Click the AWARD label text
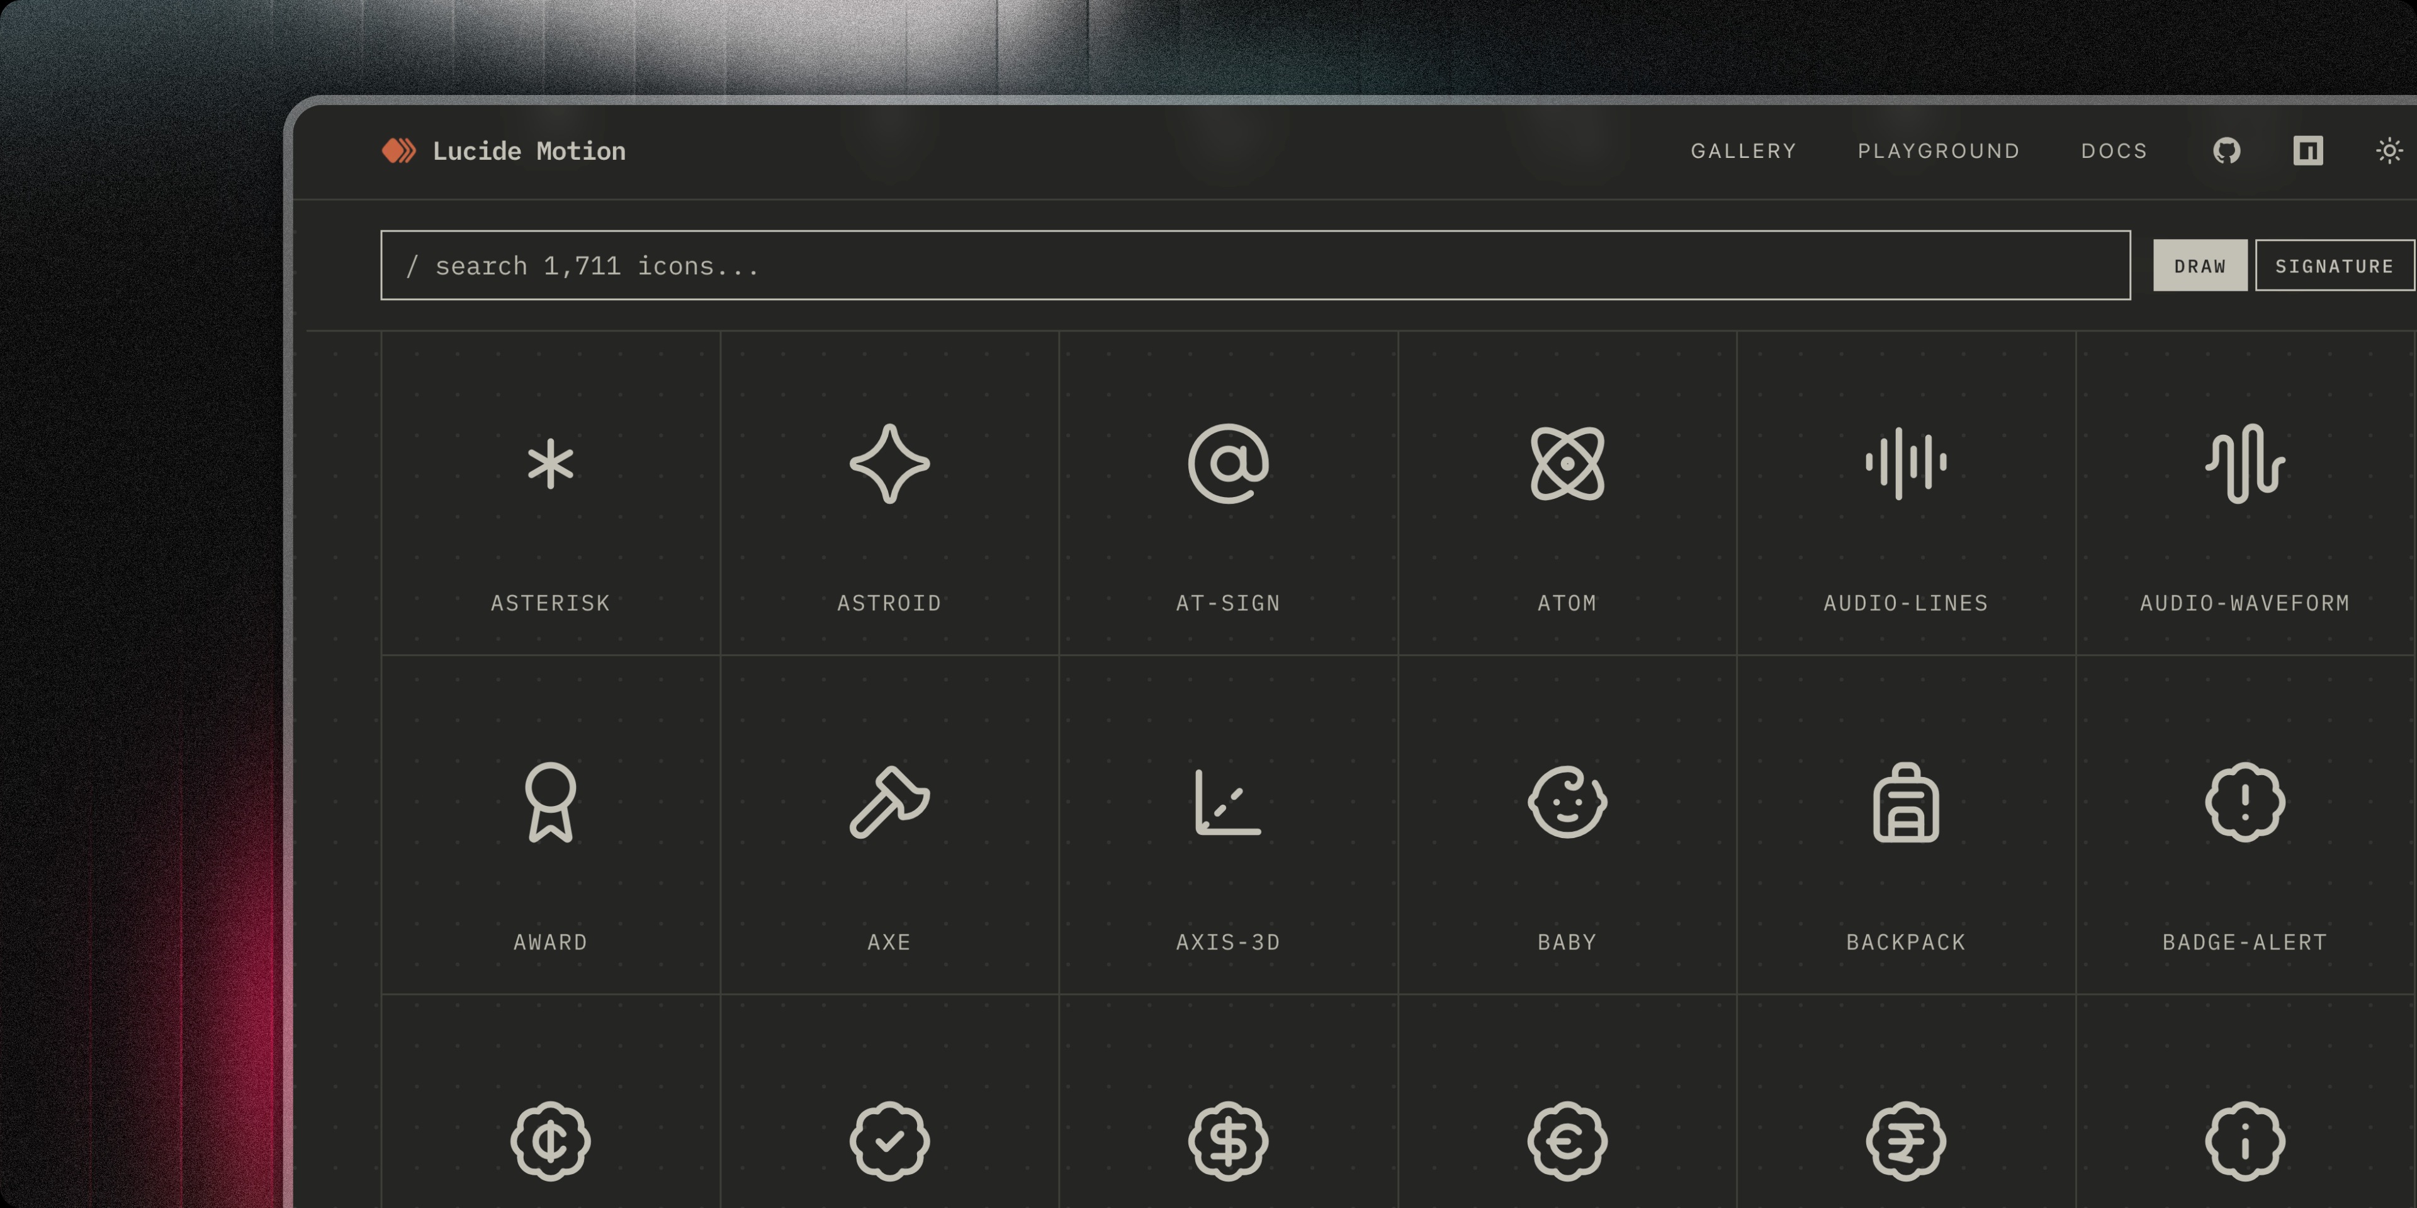The width and height of the screenshot is (2417, 1208). coord(550,942)
